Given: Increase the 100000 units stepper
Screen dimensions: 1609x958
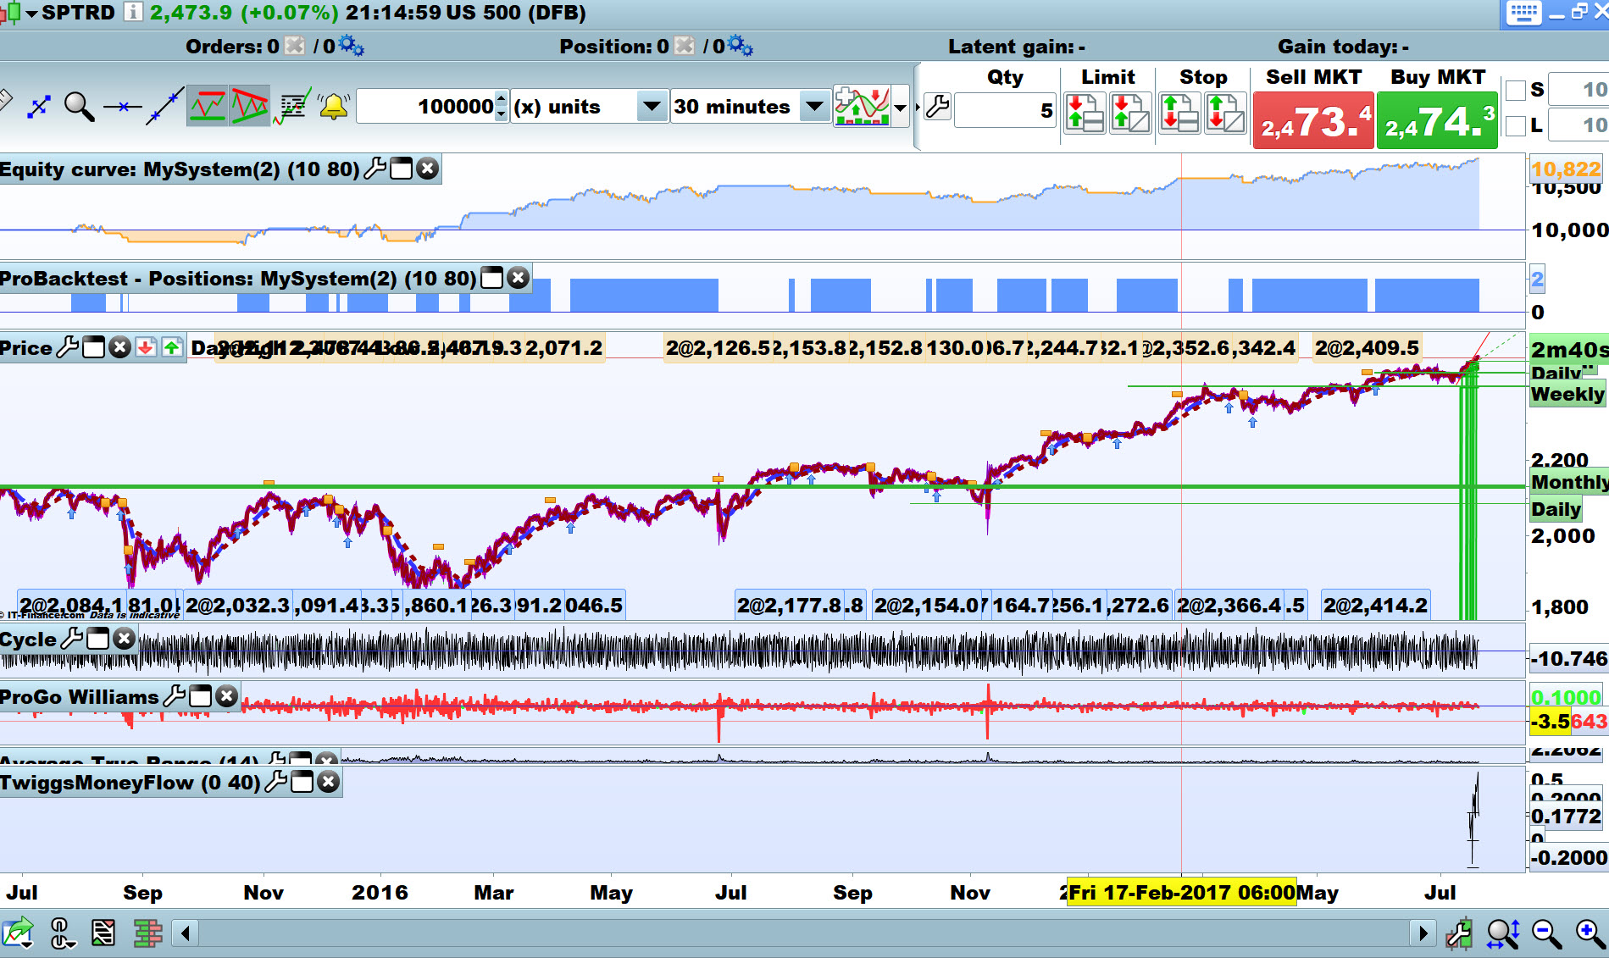Looking at the screenshot, I should [x=502, y=98].
